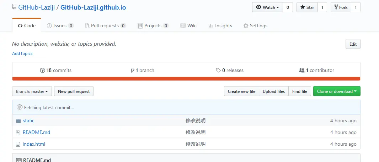Click the Create new file button

(241, 91)
